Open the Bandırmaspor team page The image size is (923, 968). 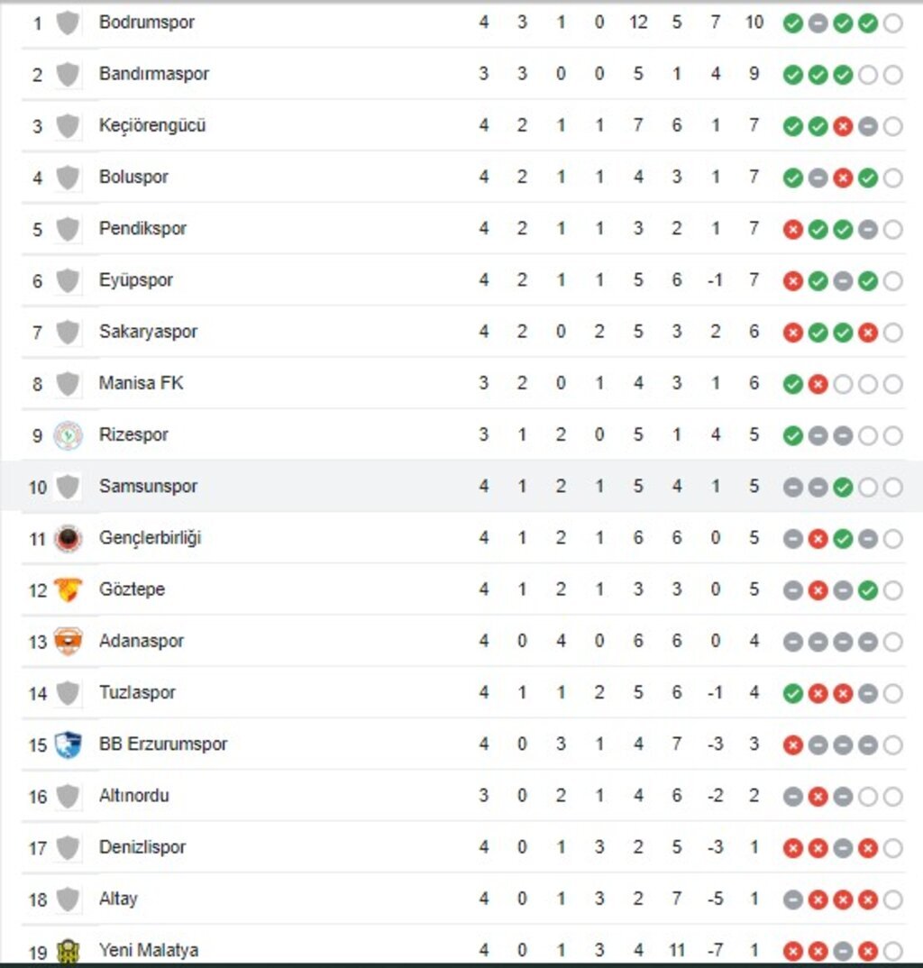[153, 74]
